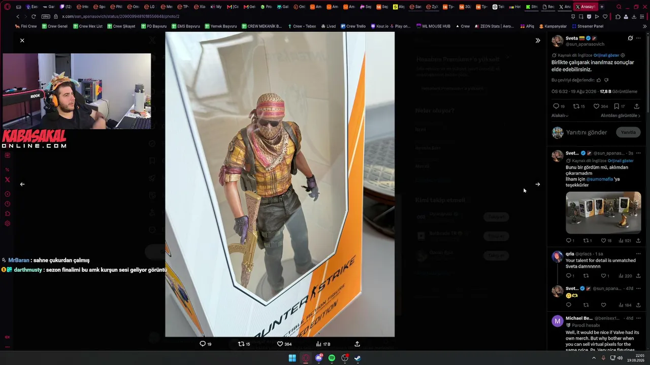Click the mikrofon icon in system tray
Viewport: 650px width, 365px height.
tap(603, 358)
